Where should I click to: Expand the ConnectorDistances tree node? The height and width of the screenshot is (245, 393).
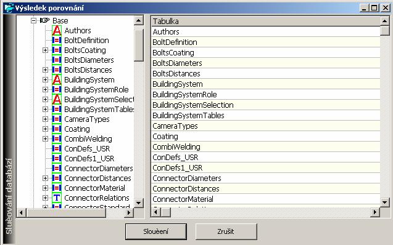[x=45, y=179]
